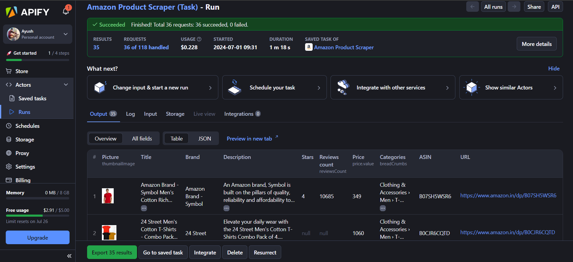Expand the row 1 title ellipsis
This screenshot has width=573, height=262.
(144, 208)
